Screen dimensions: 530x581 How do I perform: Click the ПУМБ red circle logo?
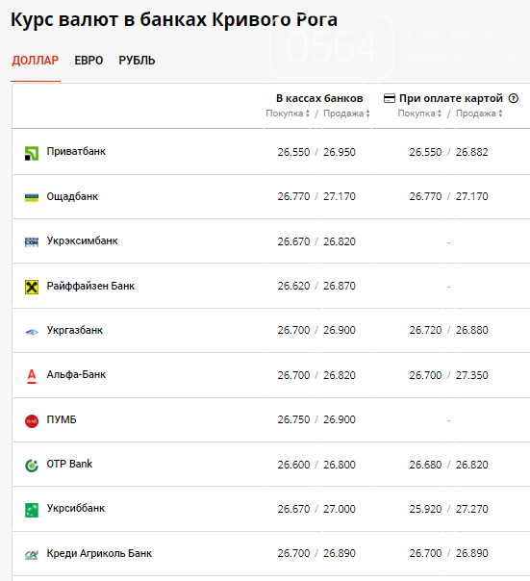(x=32, y=421)
